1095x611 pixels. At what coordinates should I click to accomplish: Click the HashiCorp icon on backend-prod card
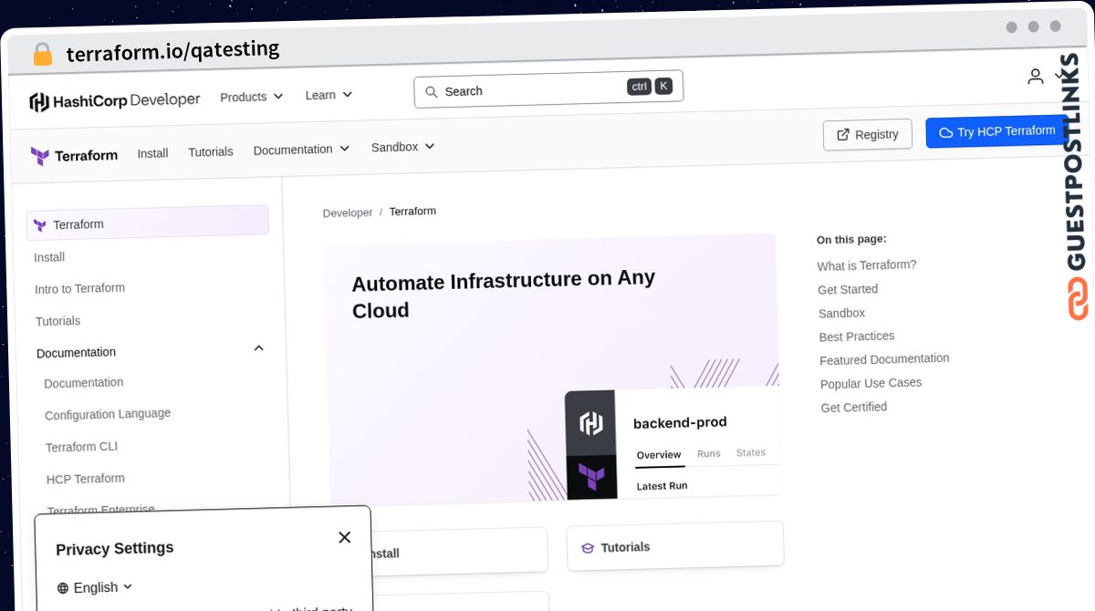[591, 423]
